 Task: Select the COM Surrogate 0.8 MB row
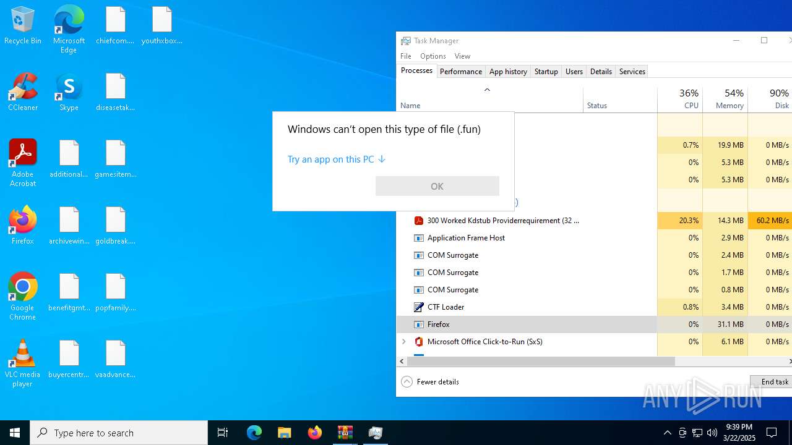click(594, 290)
